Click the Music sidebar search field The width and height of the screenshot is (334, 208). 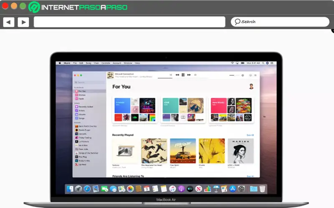[x=89, y=82]
